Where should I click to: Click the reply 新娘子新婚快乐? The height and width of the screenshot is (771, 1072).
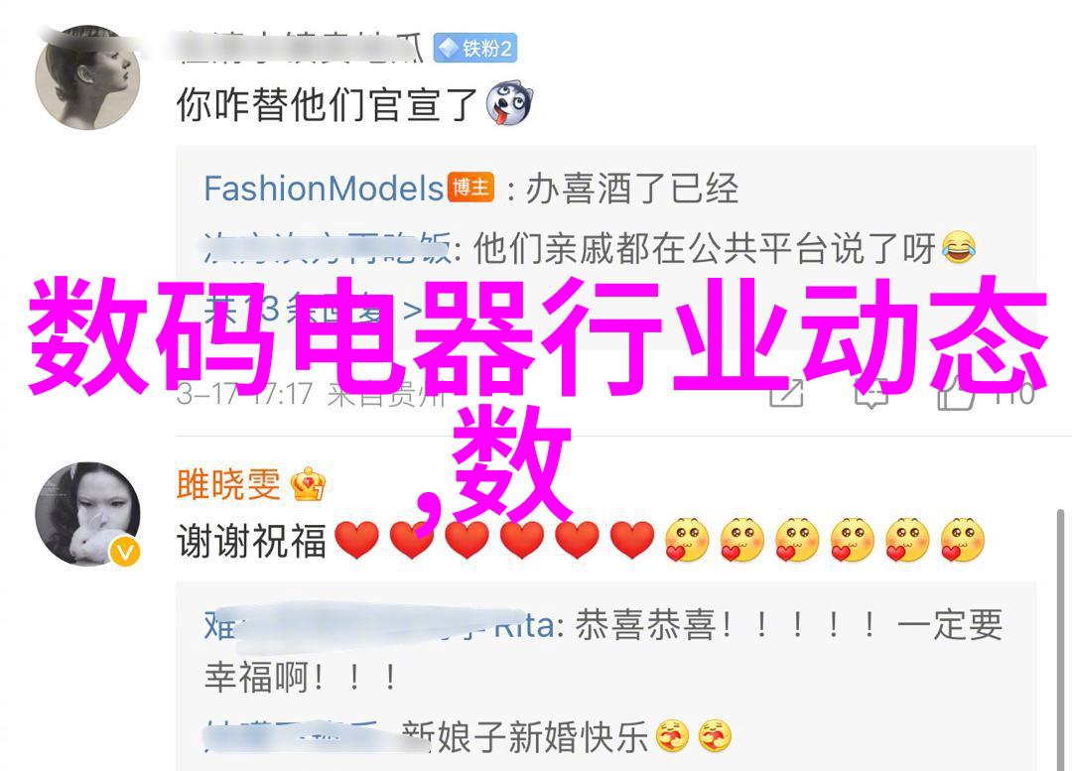(525, 737)
